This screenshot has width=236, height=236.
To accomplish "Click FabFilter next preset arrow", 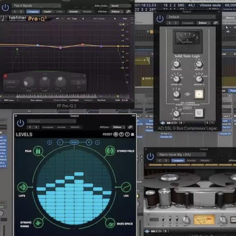I will click(115, 19).
